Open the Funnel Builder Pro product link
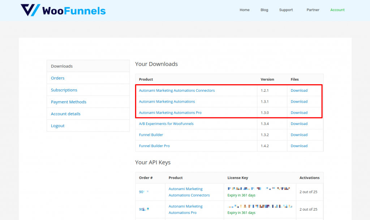The height and width of the screenshot is (220, 370). [154, 146]
